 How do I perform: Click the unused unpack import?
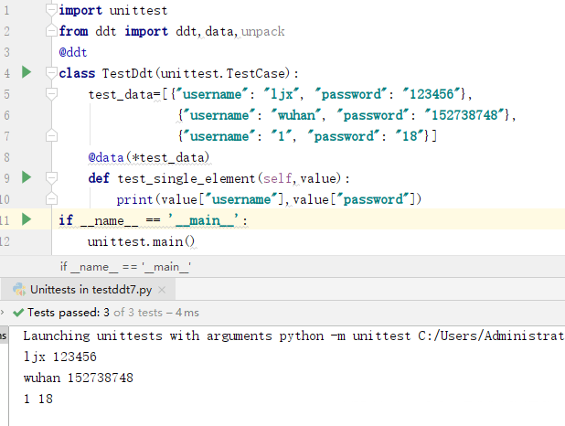pyautogui.click(x=262, y=31)
